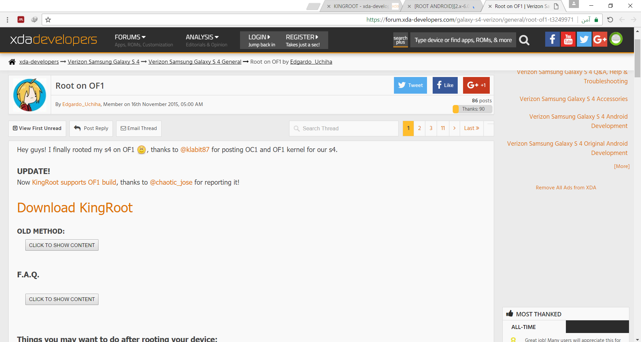
Task: Click the G+ +1 button
Action: click(x=476, y=85)
